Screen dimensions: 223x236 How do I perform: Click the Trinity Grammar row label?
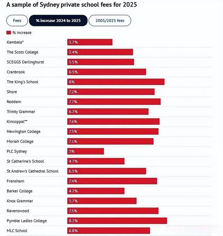21,112
